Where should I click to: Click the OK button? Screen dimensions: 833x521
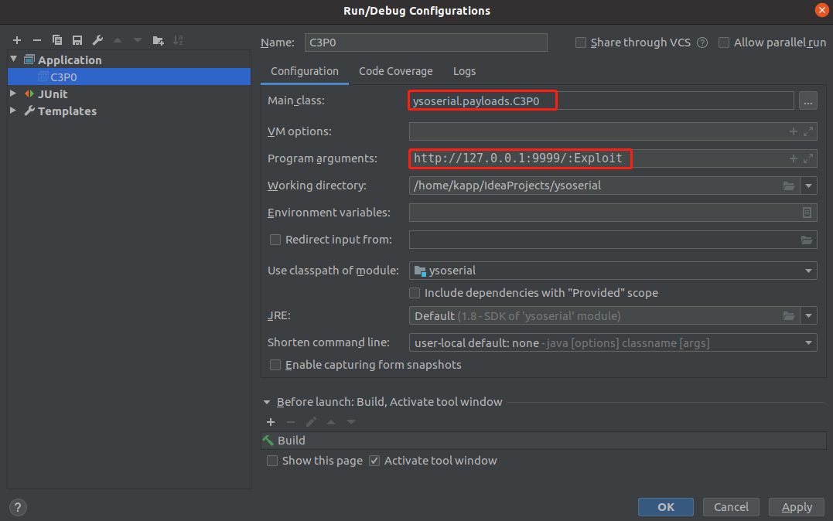coord(665,507)
